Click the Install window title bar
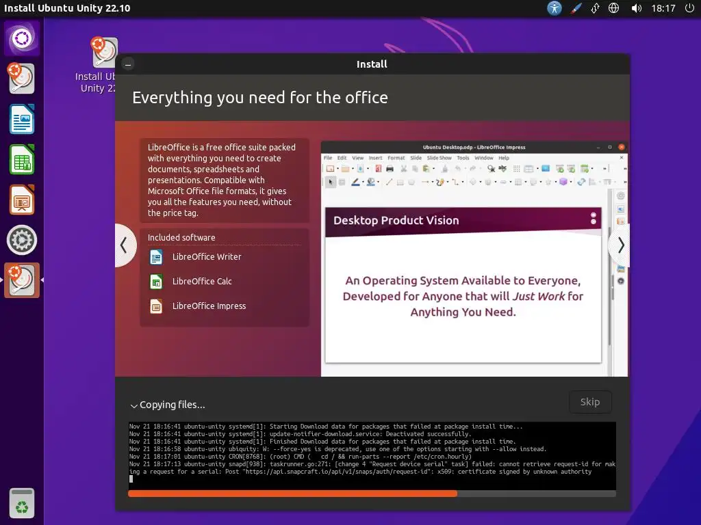Viewport: 701px width, 525px height. tap(372, 64)
